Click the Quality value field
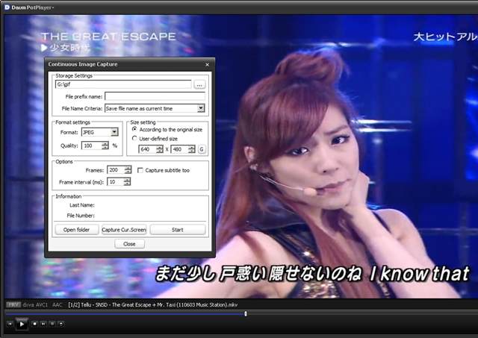 (x=92, y=145)
